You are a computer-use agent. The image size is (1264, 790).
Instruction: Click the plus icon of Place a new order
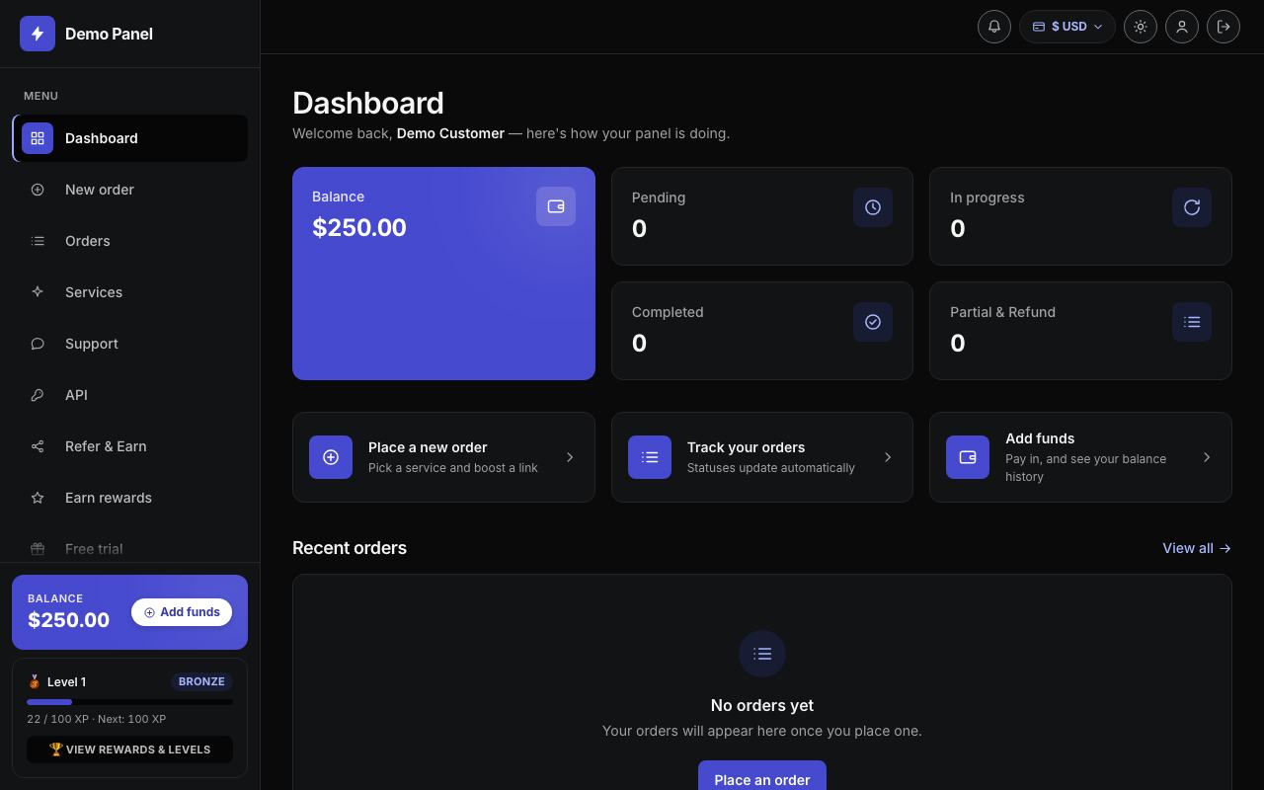[x=331, y=457]
